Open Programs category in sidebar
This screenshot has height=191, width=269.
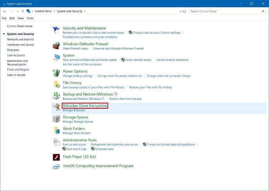[x=13, y=50]
